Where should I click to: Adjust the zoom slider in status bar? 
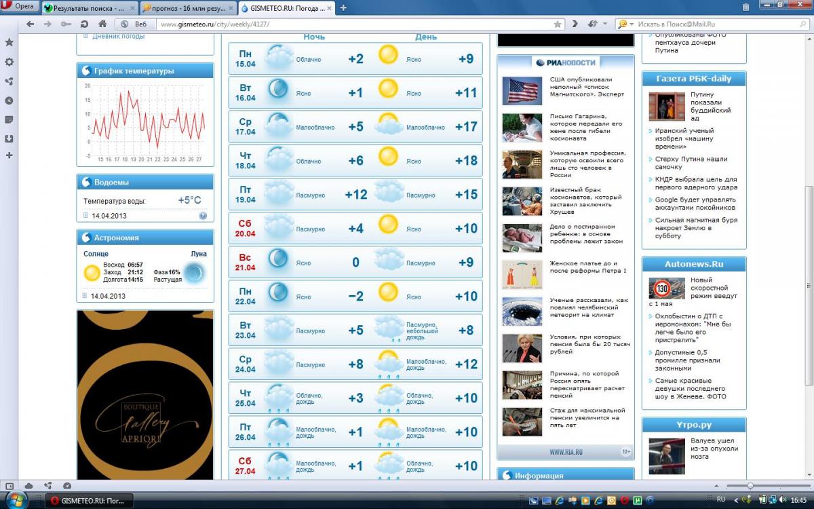[x=750, y=486]
